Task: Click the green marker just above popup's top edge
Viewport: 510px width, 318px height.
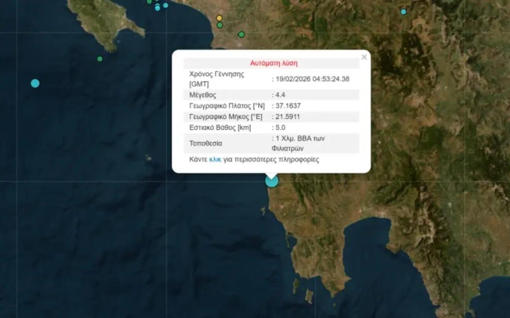Action: pos(241,34)
